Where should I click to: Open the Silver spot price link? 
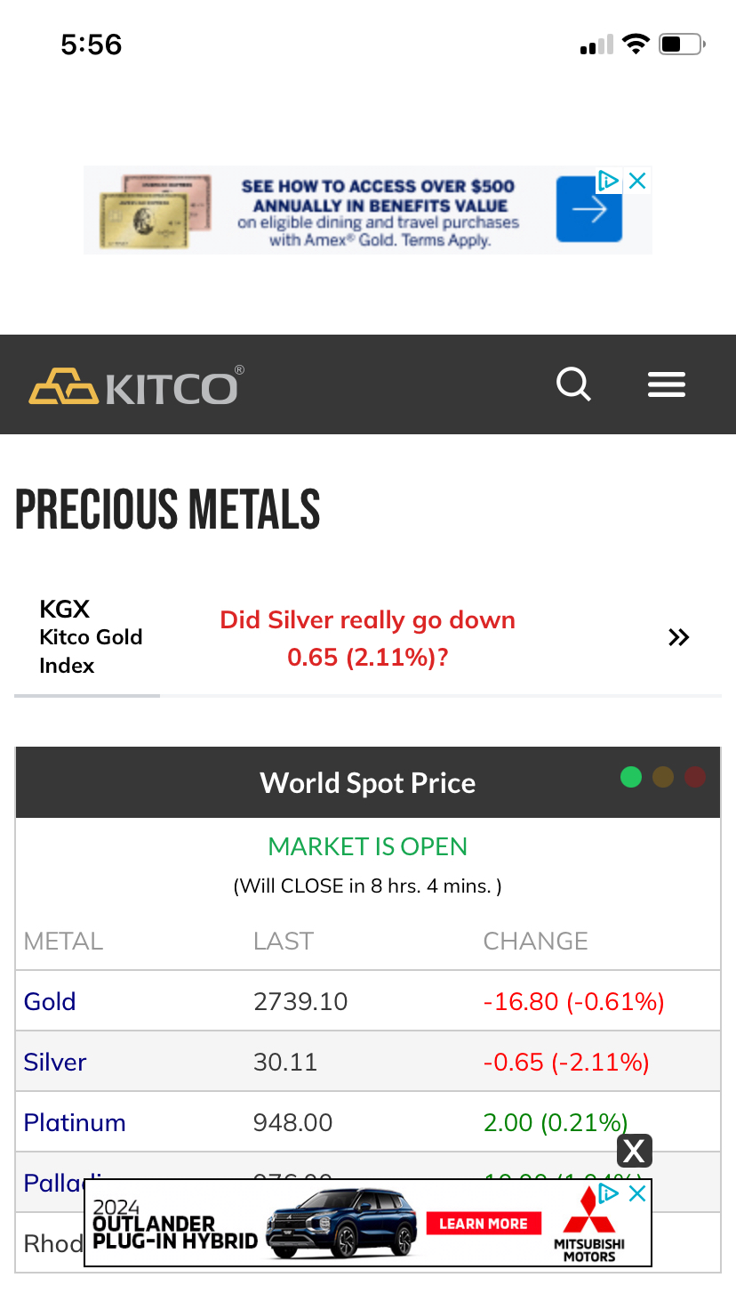(x=55, y=1062)
